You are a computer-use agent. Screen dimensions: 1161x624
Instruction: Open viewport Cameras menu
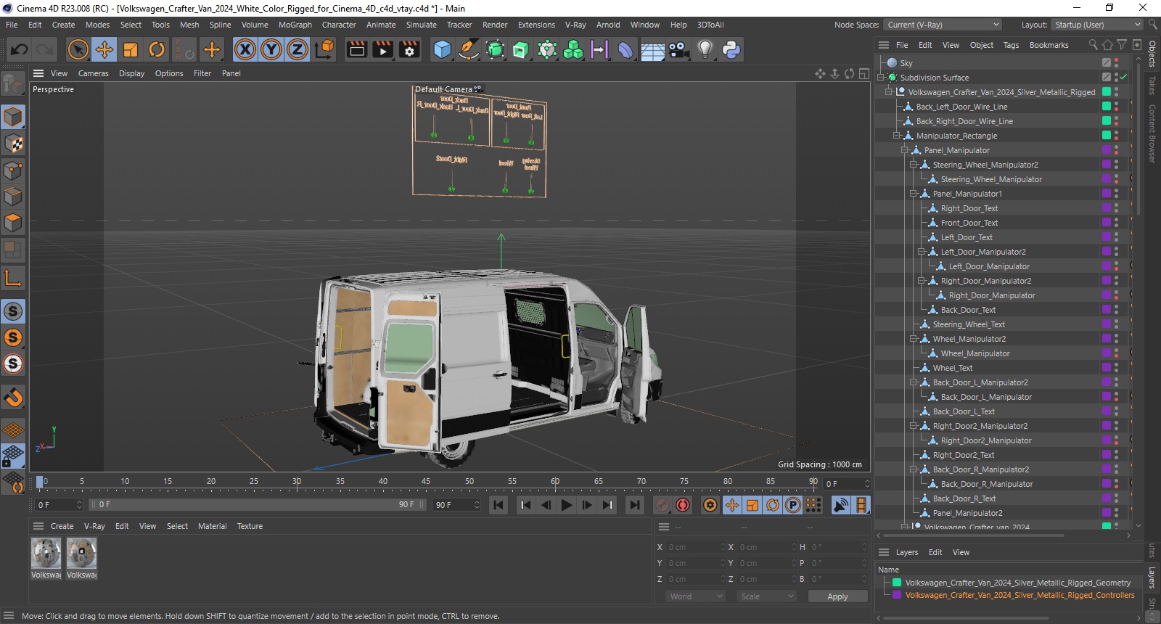tap(94, 73)
